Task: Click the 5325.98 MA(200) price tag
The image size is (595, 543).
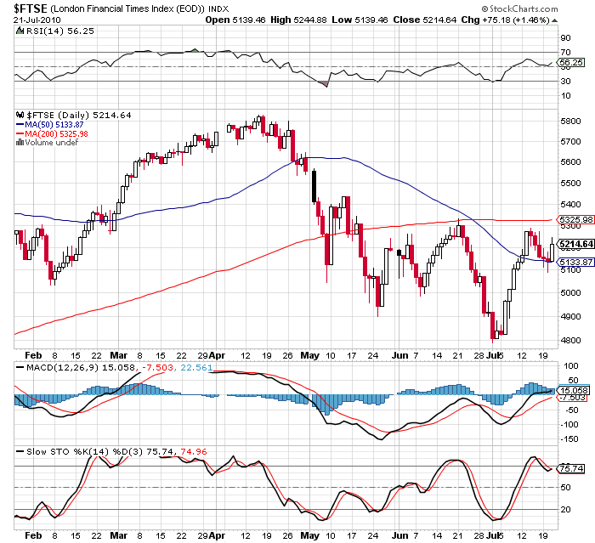Action: click(575, 220)
